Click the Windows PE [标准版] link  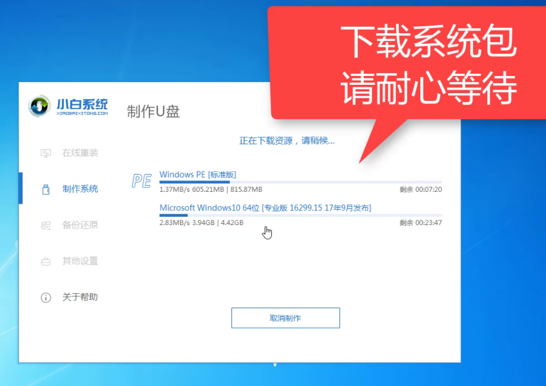(x=198, y=174)
